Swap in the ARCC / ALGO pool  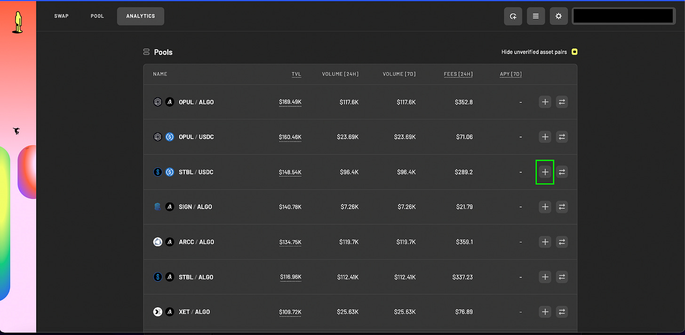point(562,242)
